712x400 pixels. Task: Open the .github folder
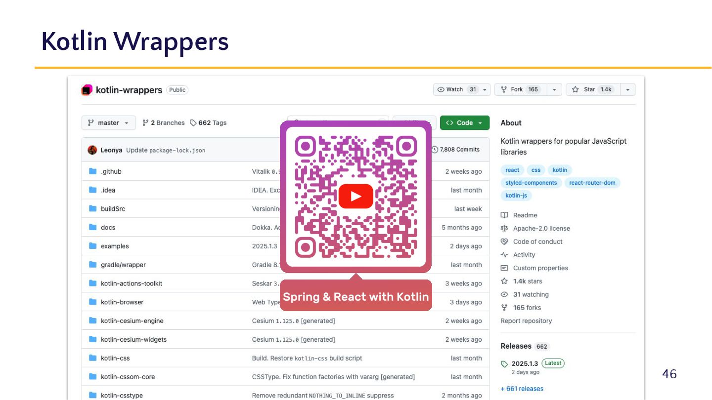pos(111,171)
